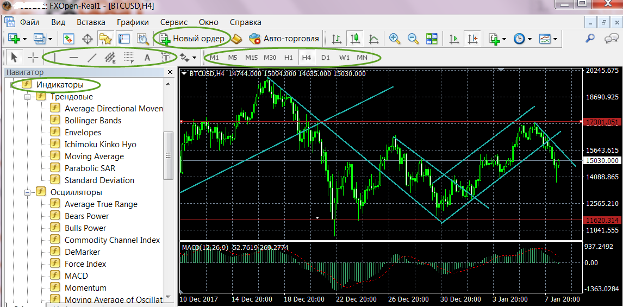Viewport: 623px width, 307px height.
Task: Select the Fibonacci retracement tool
Action: coord(129,58)
